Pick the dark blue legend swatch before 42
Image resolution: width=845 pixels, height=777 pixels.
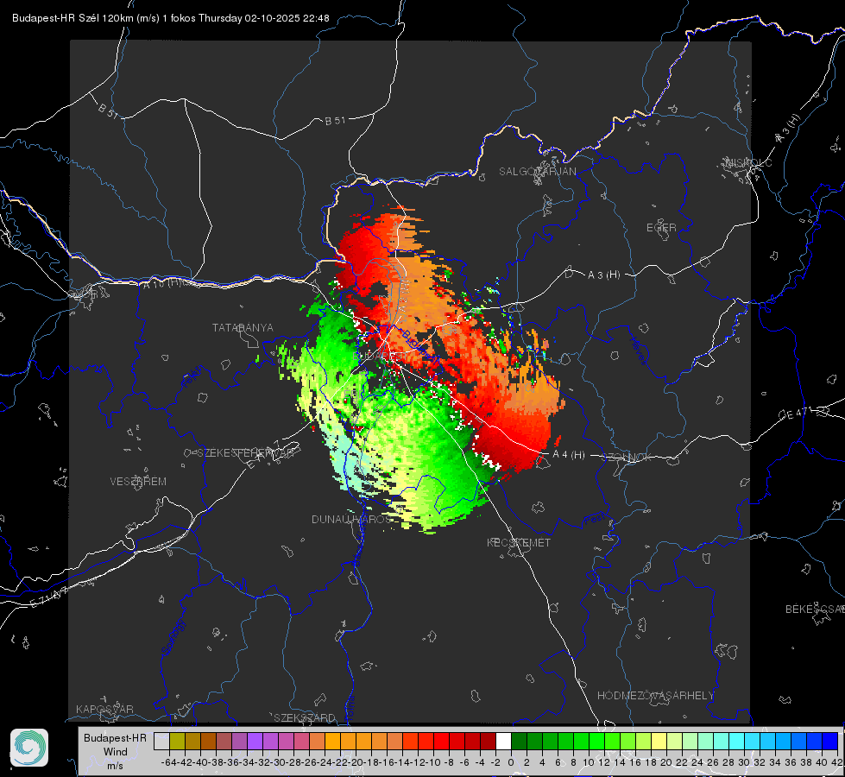tap(830, 741)
